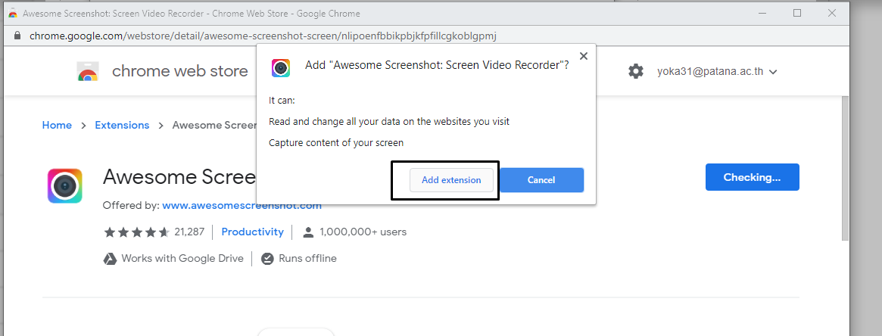Click the extension icon in dialog
Screen dimensions: 882x336
click(281, 67)
